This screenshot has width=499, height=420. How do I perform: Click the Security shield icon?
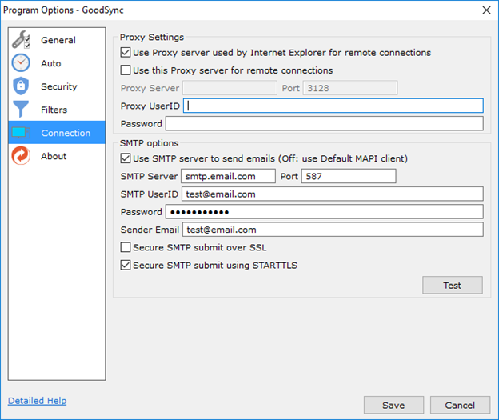(22, 86)
